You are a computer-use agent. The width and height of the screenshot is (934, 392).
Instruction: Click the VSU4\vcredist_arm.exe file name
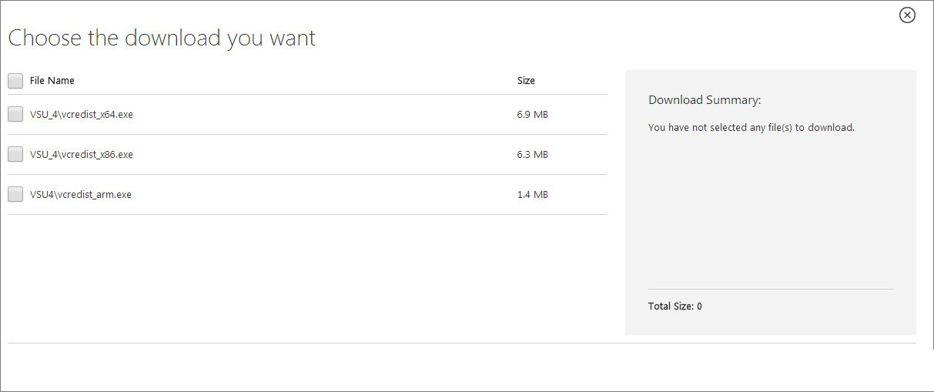coord(81,194)
